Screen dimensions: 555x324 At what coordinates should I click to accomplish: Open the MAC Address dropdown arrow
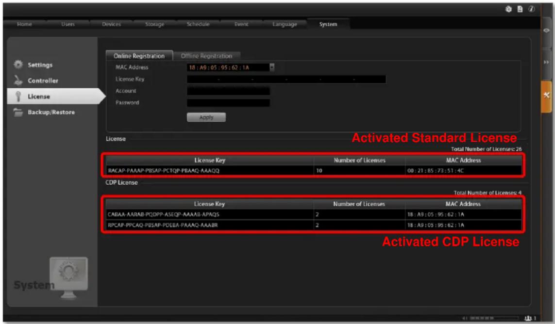[x=272, y=67]
